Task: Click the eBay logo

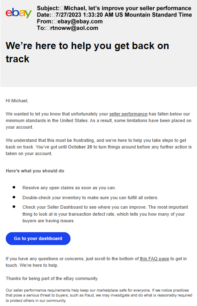Action: 19,13
